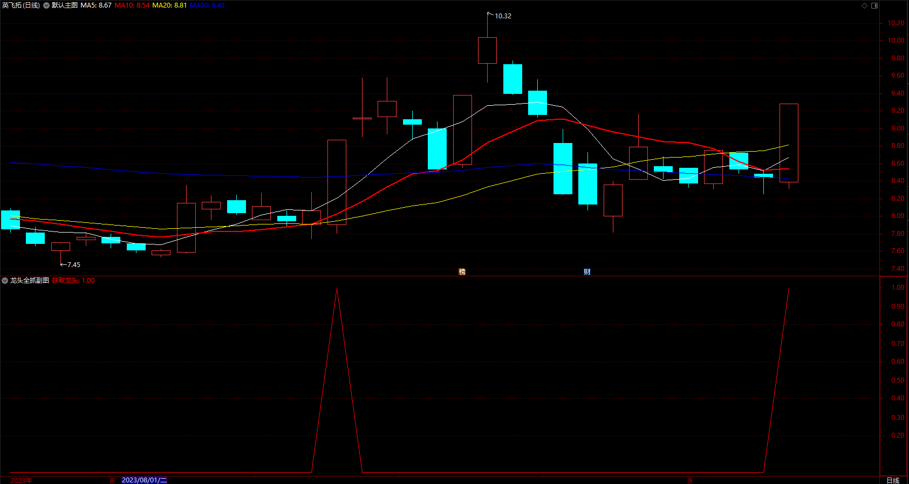
Task: Click the 获取龙头: 1.00 indicator value
Action: click(x=73, y=281)
